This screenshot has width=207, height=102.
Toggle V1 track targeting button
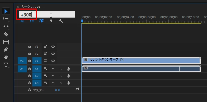coord(37,61)
